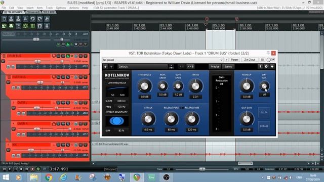Click the Param button
This screenshot has width=324, height=182.
[x=234, y=60]
